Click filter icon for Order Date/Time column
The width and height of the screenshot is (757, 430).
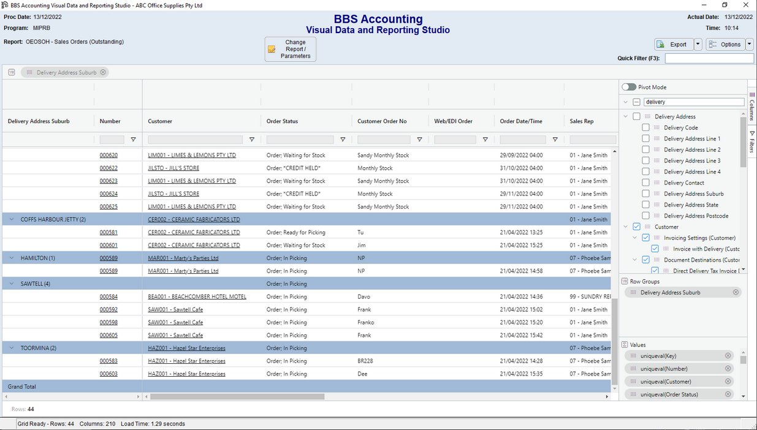555,140
